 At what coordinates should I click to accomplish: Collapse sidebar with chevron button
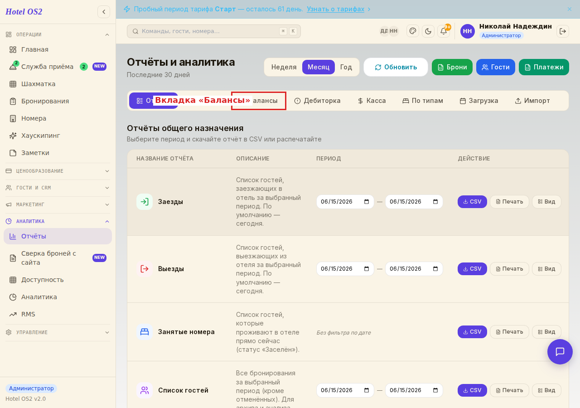coord(104,12)
